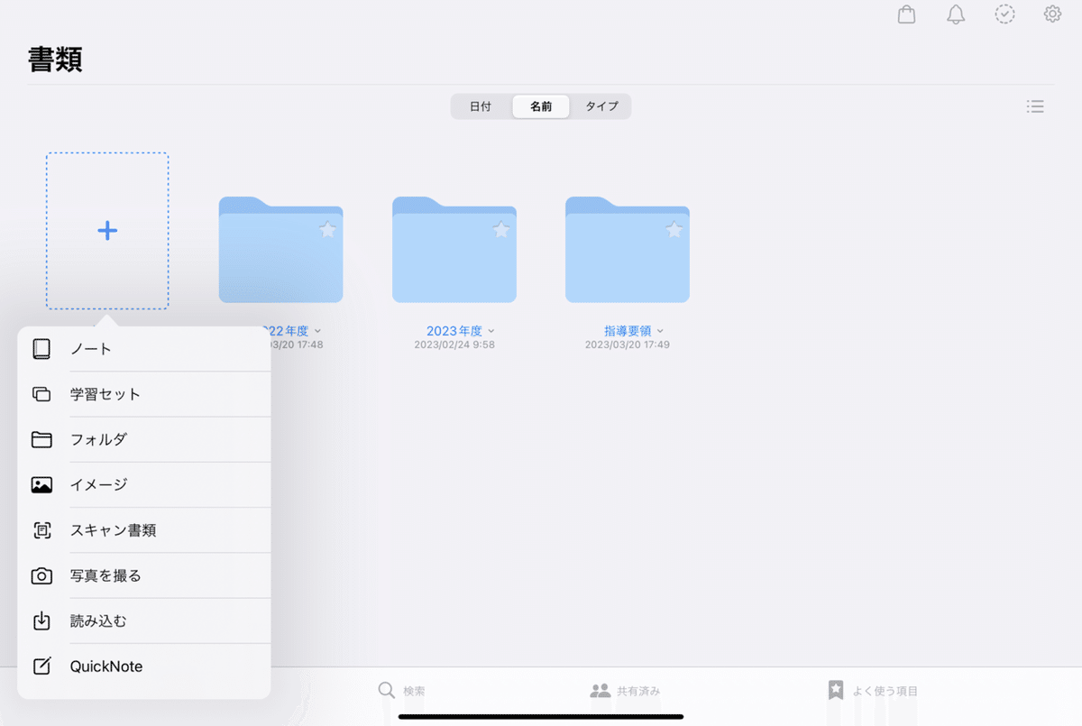The height and width of the screenshot is (726, 1082).
Task: Tap the QuickNote pencil-square icon
Action: (x=41, y=666)
